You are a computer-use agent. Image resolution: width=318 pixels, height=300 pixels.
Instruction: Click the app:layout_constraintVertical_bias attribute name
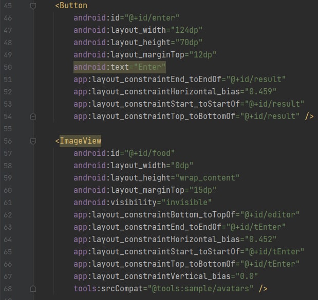[152, 276]
